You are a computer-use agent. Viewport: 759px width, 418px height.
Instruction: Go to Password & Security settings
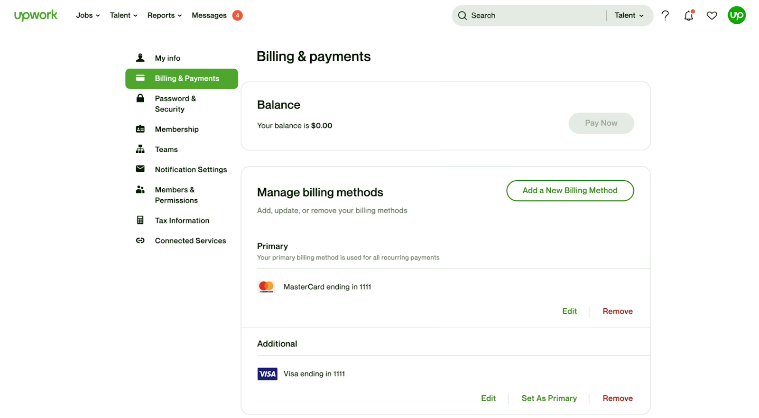175,103
